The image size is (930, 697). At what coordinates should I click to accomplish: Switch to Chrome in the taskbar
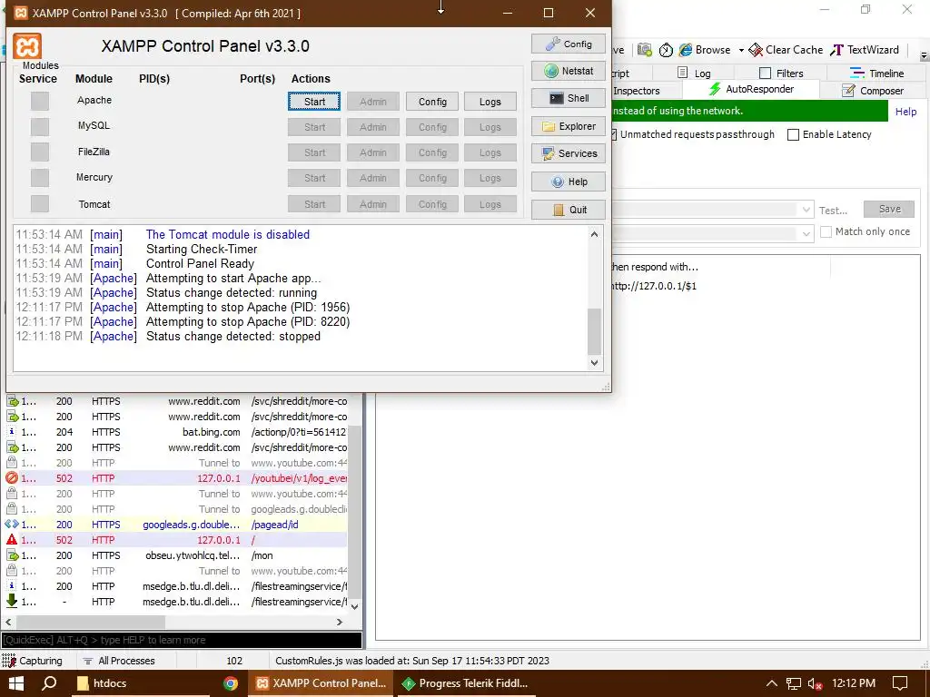231,683
